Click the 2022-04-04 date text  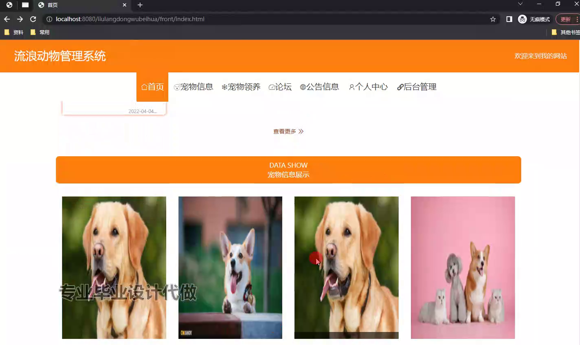tap(143, 111)
